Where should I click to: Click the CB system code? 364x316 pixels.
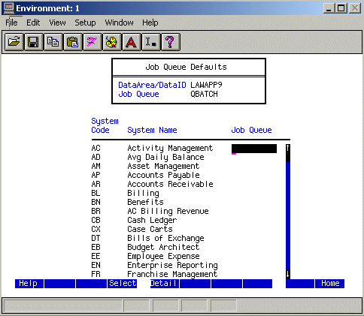[96, 220]
